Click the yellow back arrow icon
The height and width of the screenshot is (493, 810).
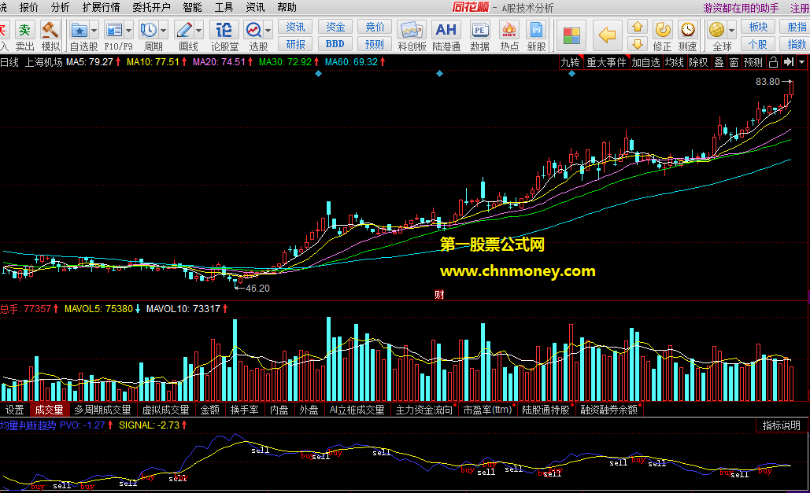607,35
